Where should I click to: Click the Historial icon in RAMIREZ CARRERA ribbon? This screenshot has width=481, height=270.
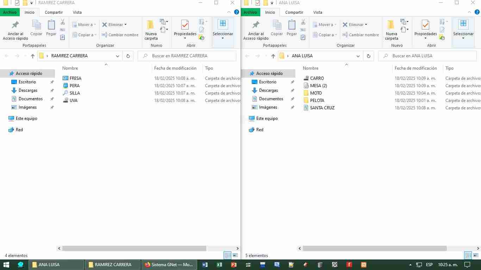[201, 37]
